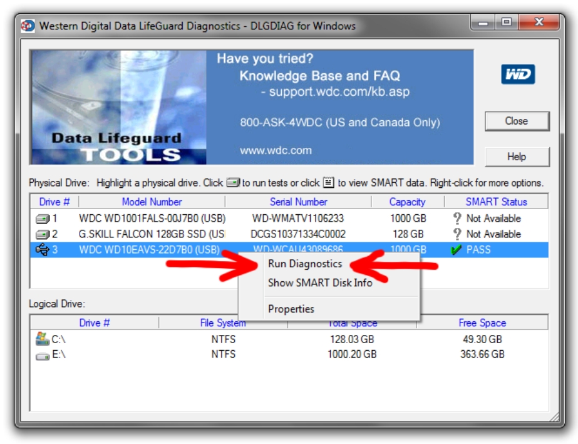The width and height of the screenshot is (578, 444).
Task: Click the run tests icon in instructions
Action: pos(233,182)
